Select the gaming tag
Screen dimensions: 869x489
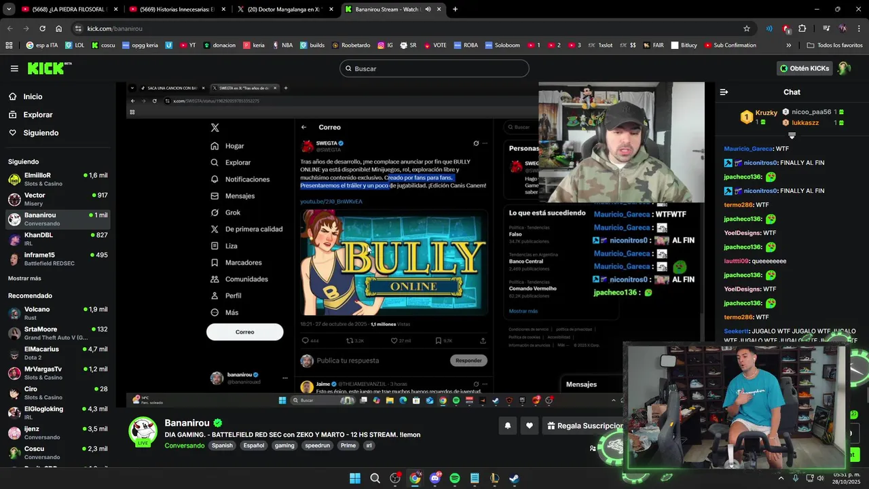tap(284, 446)
